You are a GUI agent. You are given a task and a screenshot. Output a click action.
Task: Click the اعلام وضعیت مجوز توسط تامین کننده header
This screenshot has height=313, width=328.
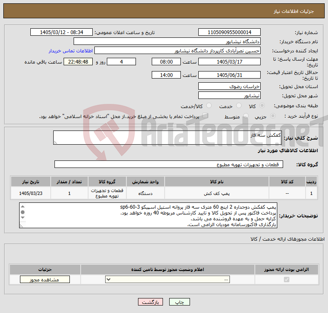pos(168,269)
